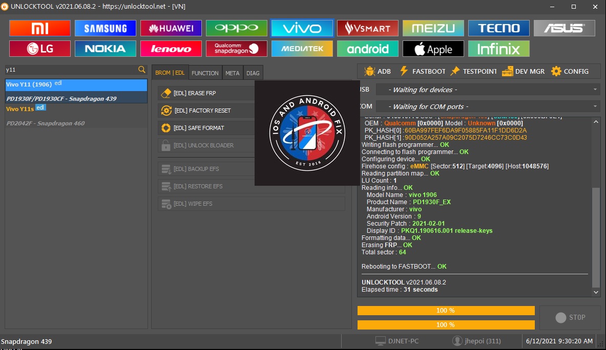
Task: Select the LG brand tile
Action: (x=40, y=49)
